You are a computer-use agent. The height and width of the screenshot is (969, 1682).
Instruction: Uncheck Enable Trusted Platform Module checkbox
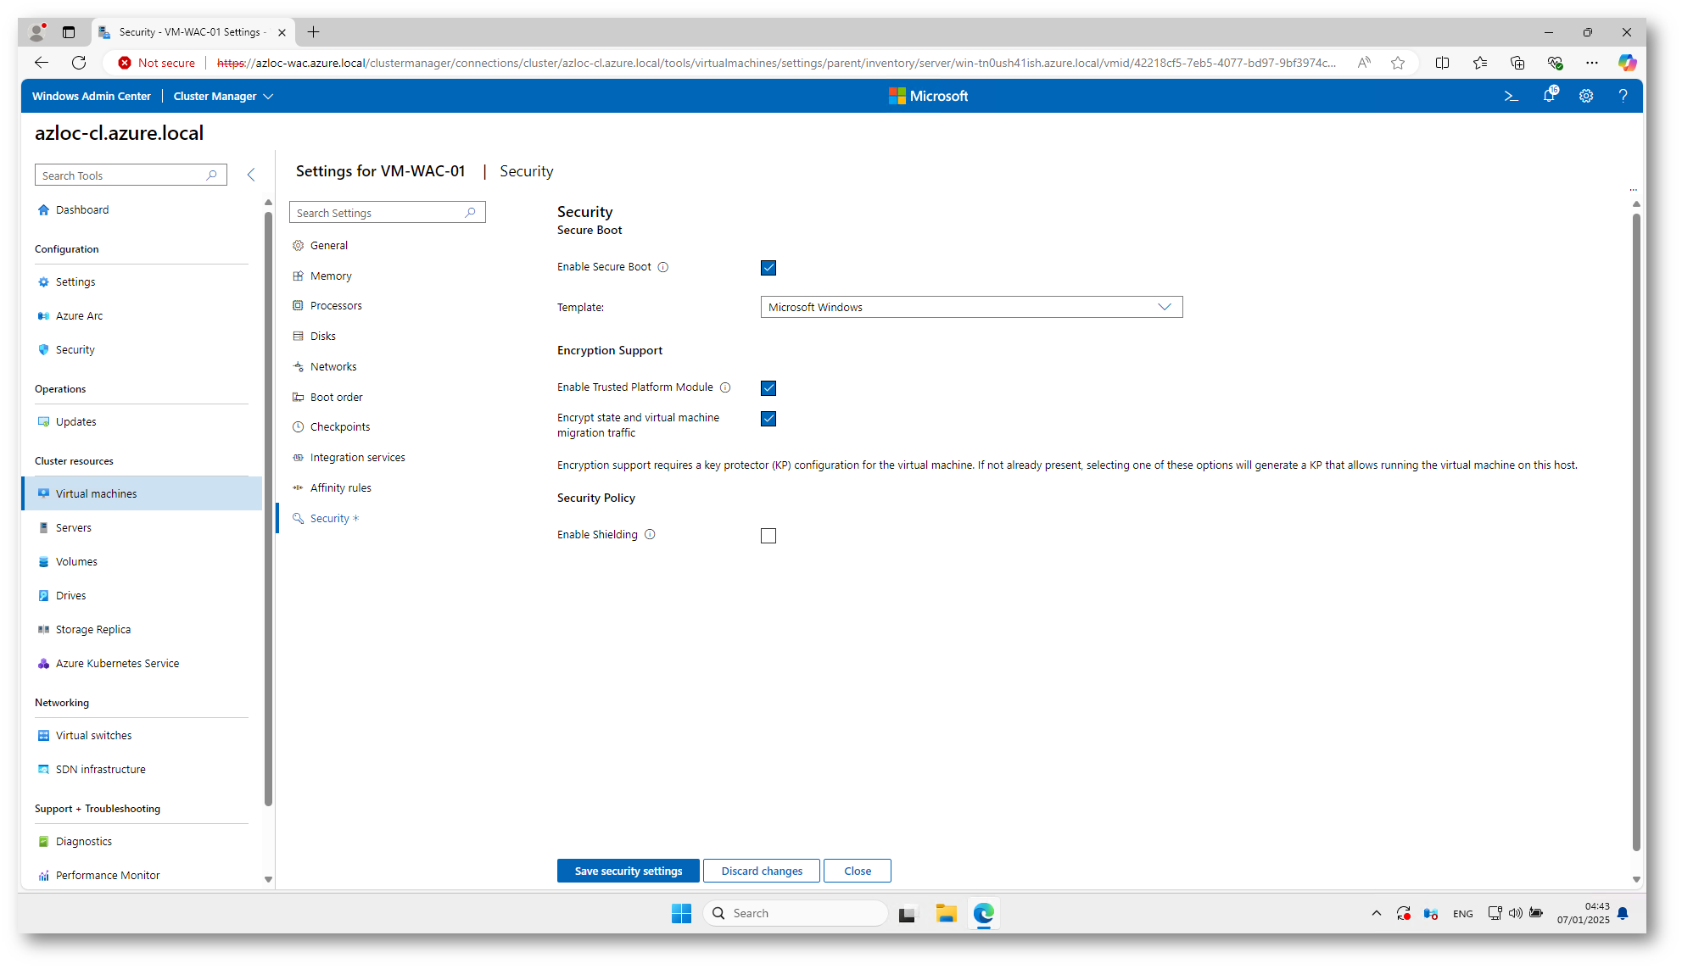768,388
